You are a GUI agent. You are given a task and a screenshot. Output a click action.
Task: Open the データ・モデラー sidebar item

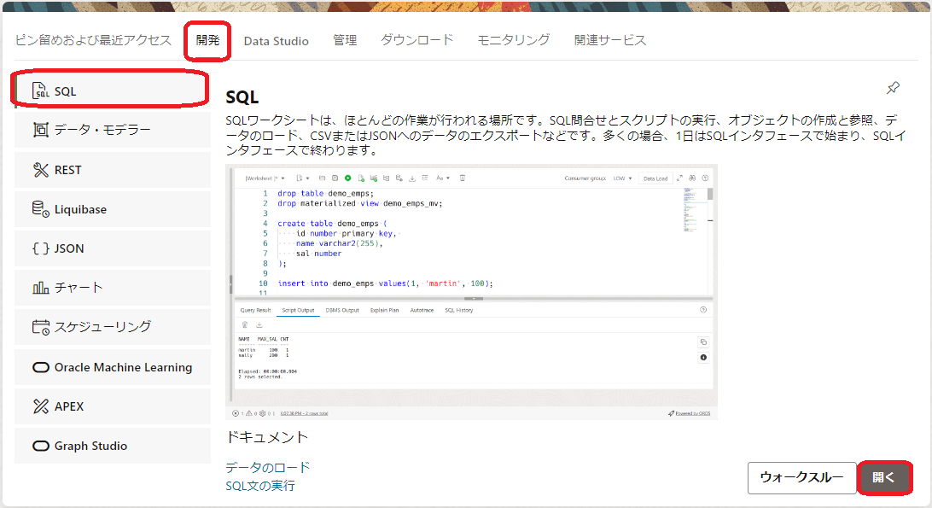(x=112, y=131)
